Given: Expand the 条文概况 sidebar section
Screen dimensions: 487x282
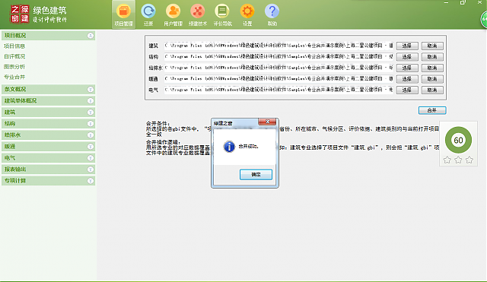Looking at the screenshot, I should [x=90, y=90].
